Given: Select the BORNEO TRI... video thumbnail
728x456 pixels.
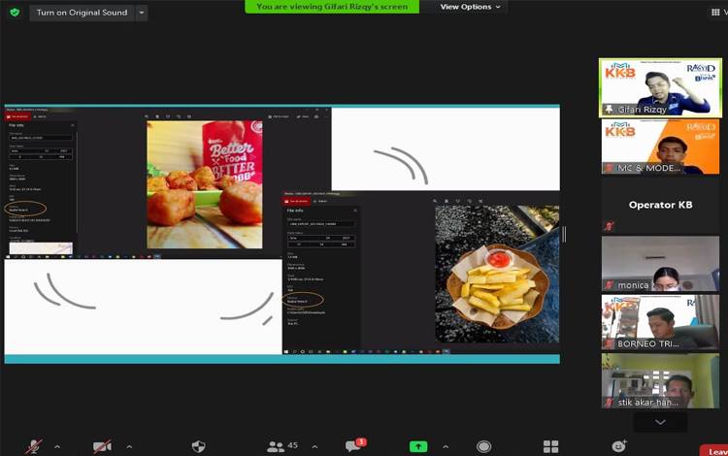Looking at the screenshot, I should (x=660, y=322).
